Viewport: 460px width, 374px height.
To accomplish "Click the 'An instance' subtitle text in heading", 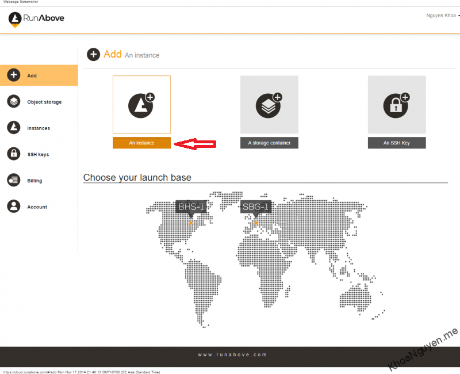I will [x=142, y=55].
